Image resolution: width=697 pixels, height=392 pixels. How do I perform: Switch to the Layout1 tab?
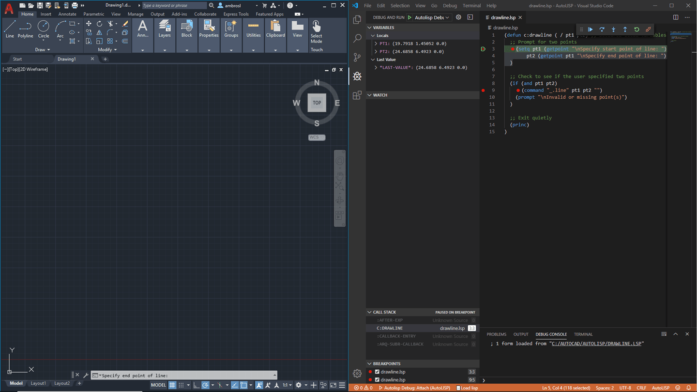tap(38, 383)
